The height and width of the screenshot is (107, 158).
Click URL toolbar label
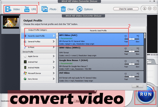coord(34,9)
